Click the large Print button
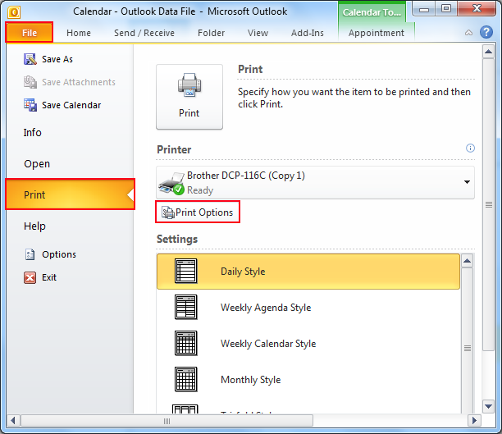The image size is (502, 434). [189, 97]
